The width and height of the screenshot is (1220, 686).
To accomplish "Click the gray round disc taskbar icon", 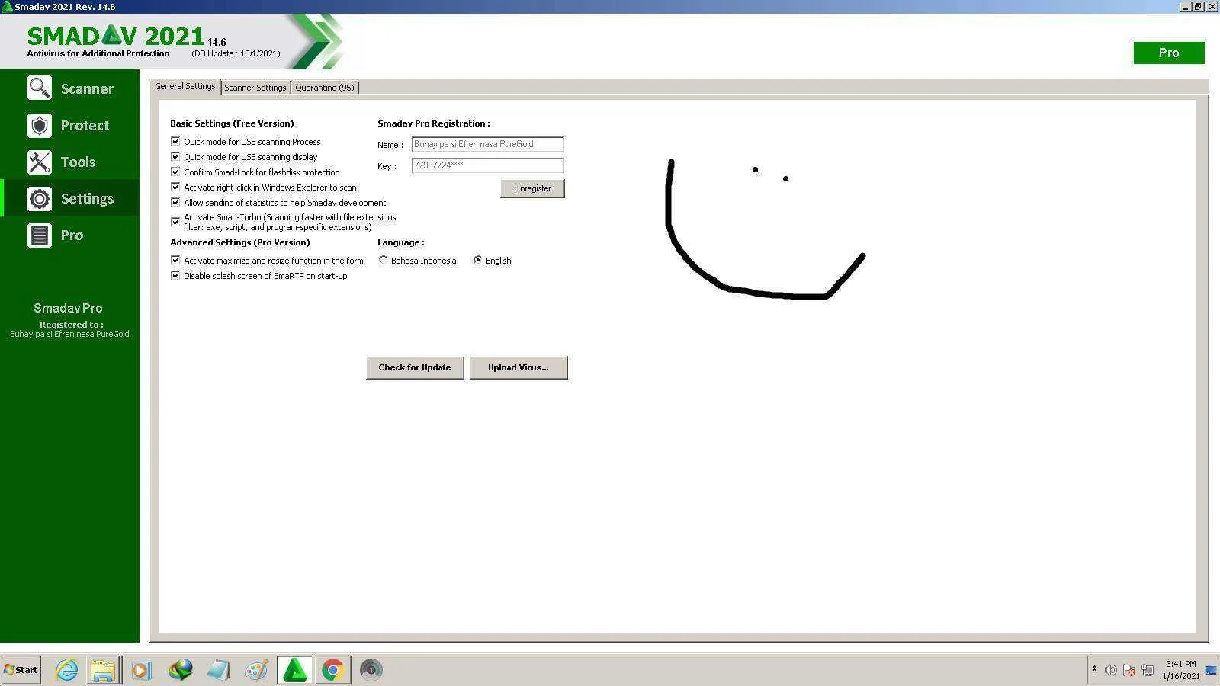I will coord(371,670).
